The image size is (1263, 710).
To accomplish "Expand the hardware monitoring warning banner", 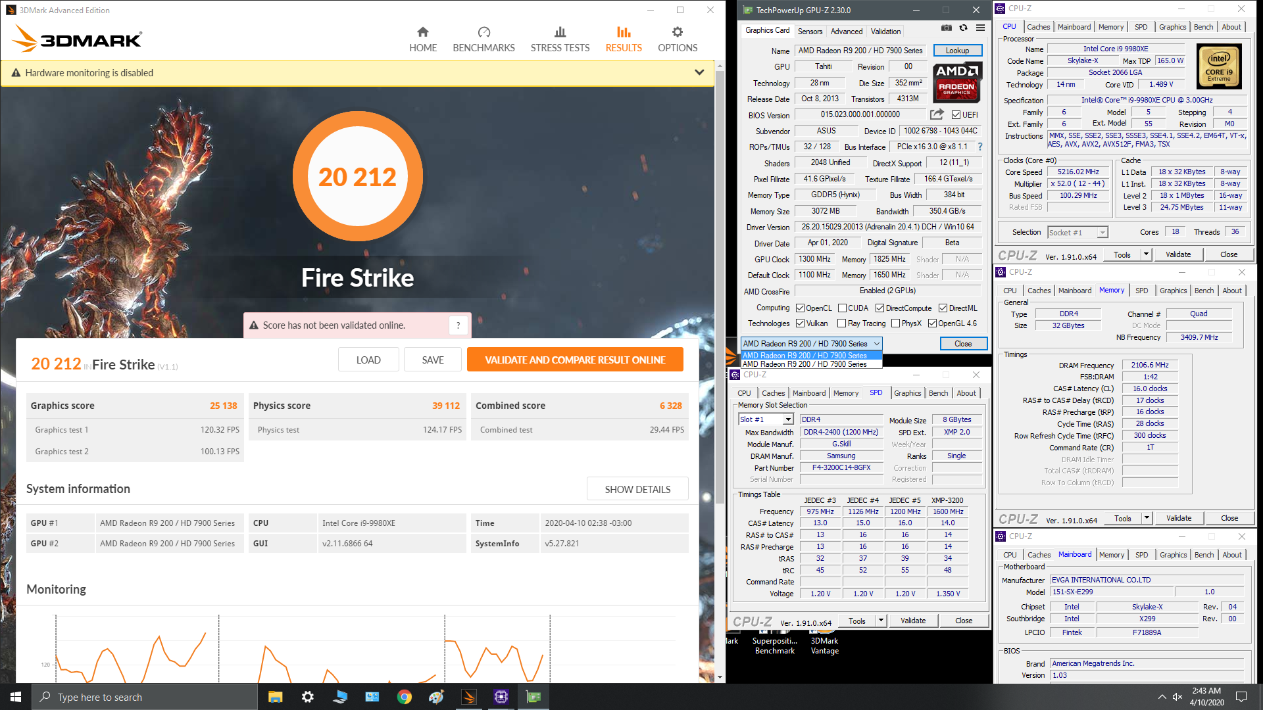I will coord(699,72).
